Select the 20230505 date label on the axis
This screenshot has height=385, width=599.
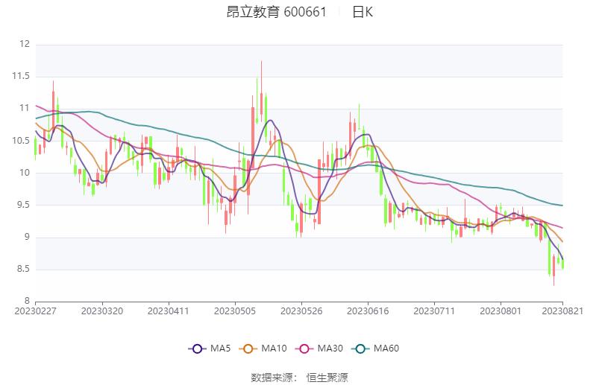point(235,310)
